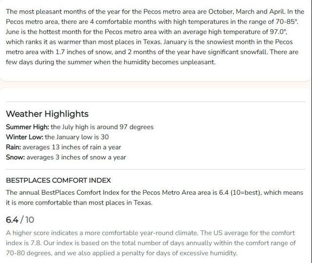Click the paragraph about annual Comfort Index
This screenshot has height=263, width=312.
coord(155,198)
